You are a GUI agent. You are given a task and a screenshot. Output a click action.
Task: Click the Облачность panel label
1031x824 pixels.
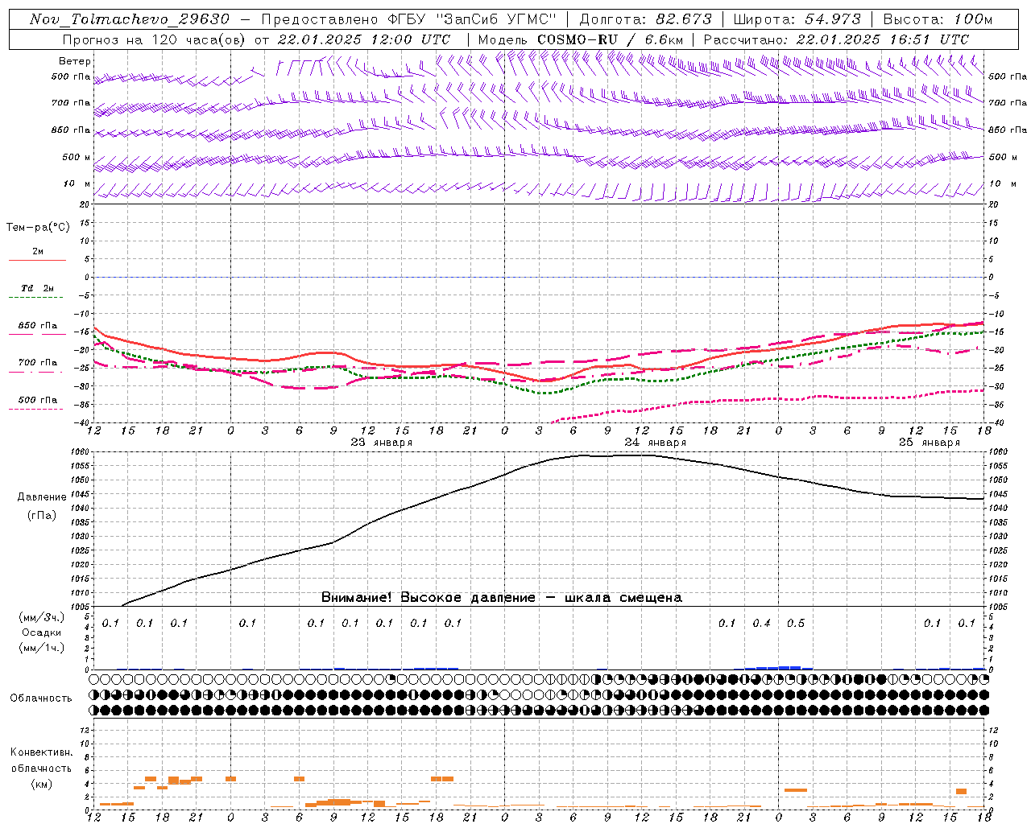(x=41, y=698)
